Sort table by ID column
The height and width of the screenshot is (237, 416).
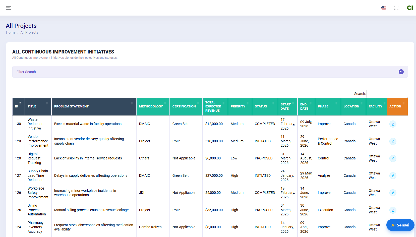coord(18,106)
